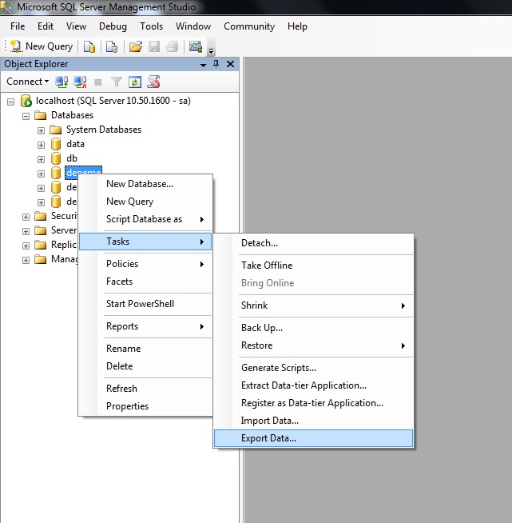The height and width of the screenshot is (523, 512).
Task: Open the Connect dropdown in Object Explorer
Action: tap(28, 82)
